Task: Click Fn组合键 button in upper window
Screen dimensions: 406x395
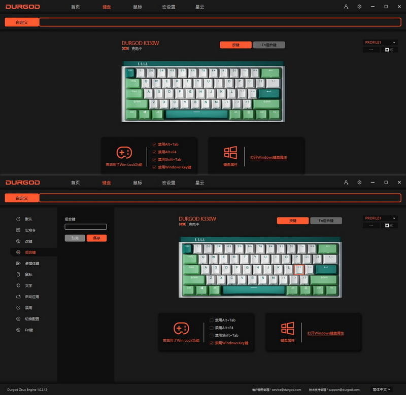Action: [269, 45]
